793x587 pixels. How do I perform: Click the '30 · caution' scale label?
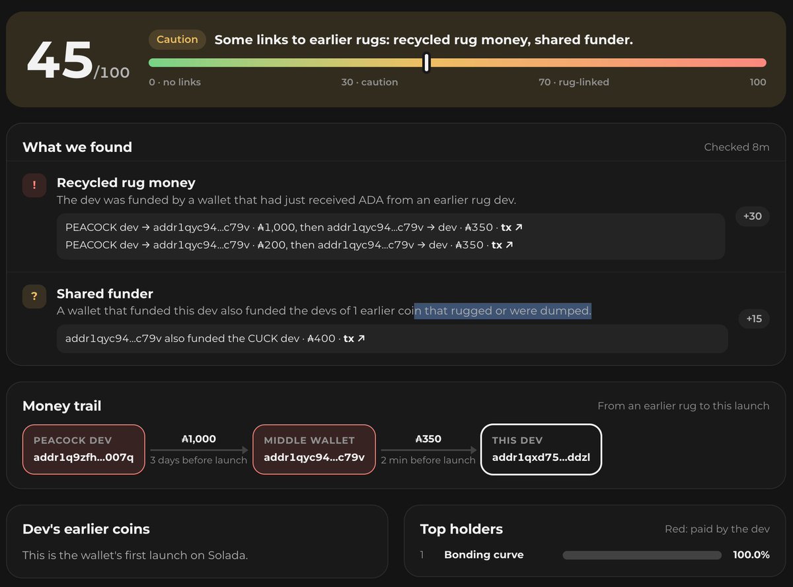369,83
